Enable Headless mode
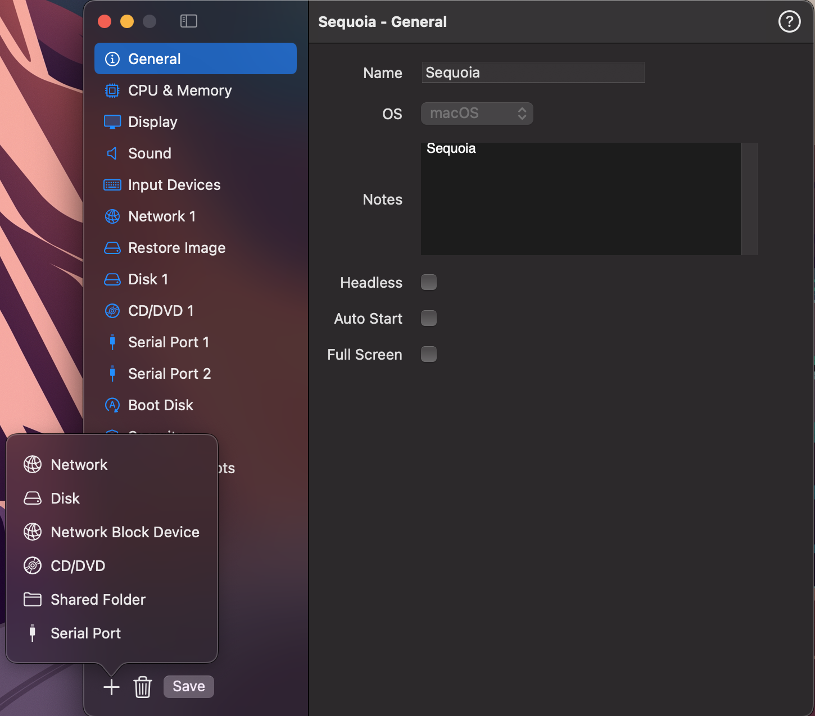The image size is (815, 716). [429, 282]
